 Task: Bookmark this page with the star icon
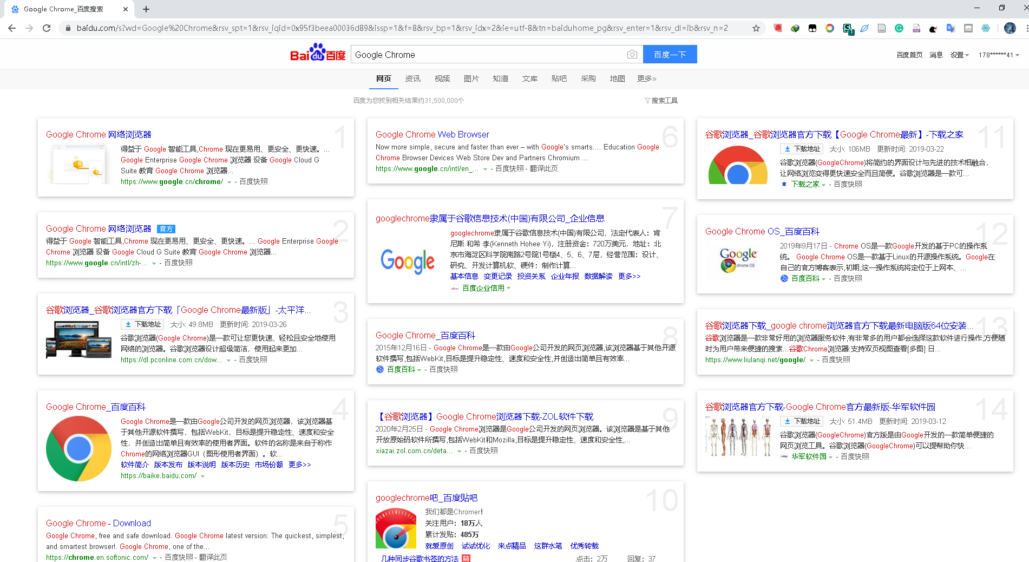click(756, 28)
